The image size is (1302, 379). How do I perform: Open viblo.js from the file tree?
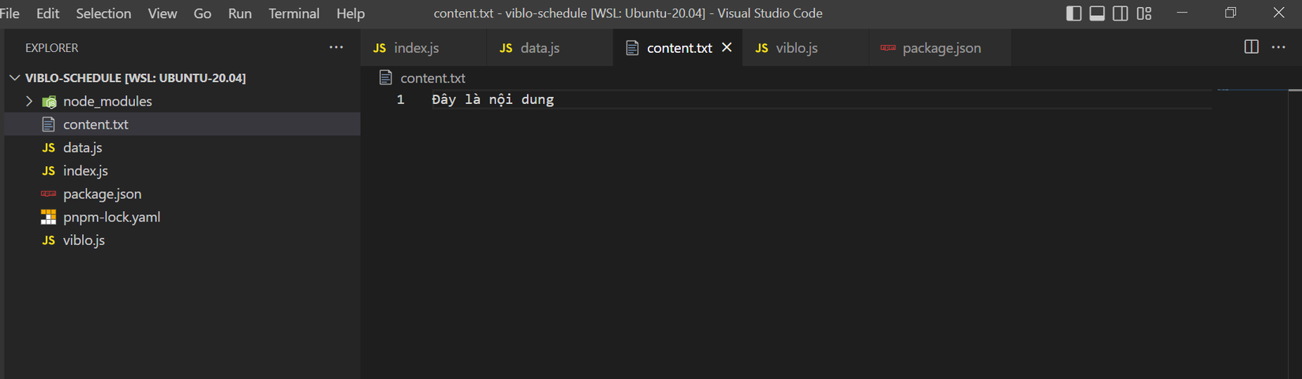pos(84,240)
